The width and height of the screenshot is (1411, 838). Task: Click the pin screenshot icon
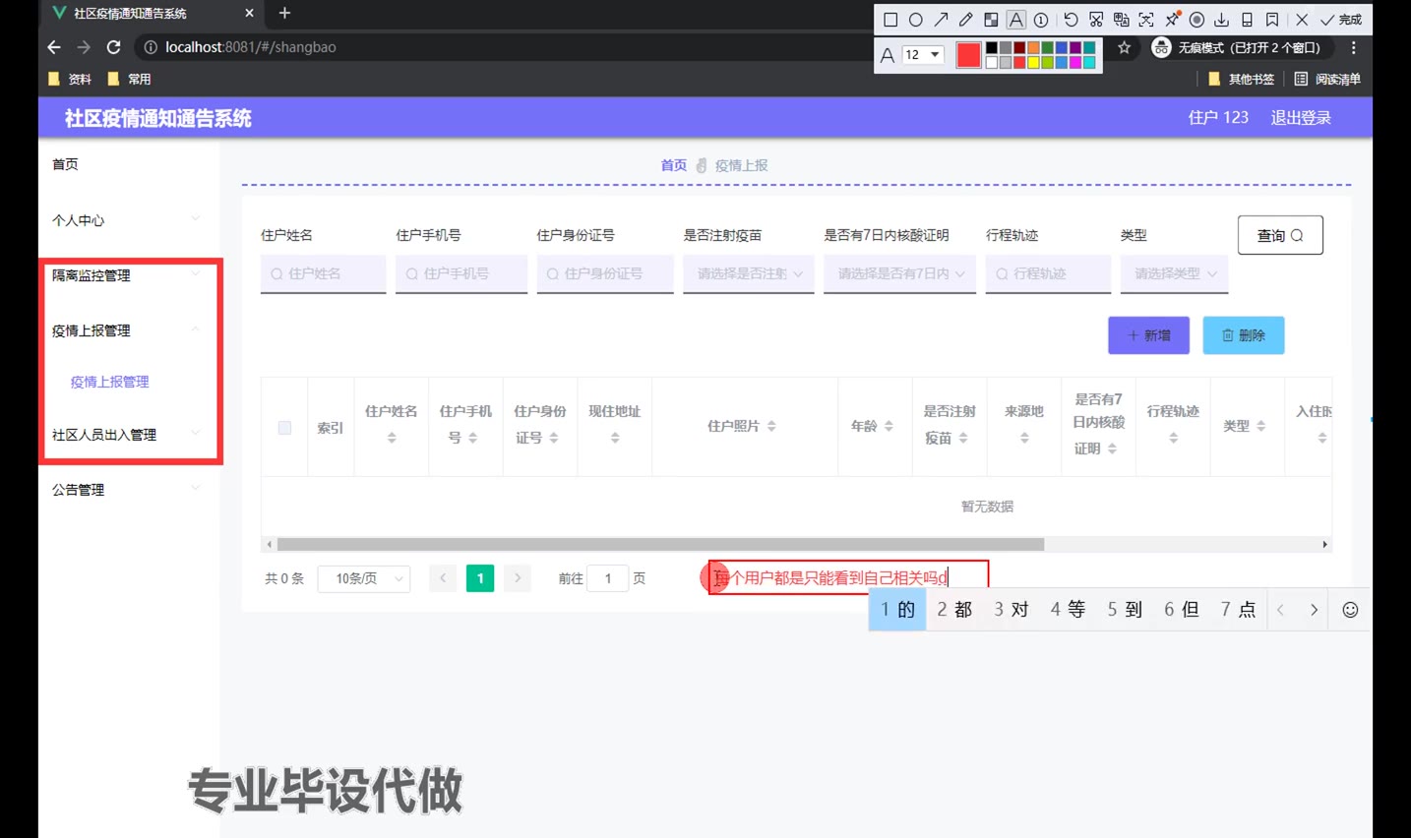point(1172,20)
